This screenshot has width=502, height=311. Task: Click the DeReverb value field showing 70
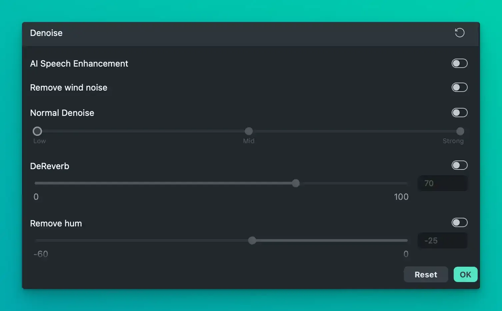(x=443, y=183)
